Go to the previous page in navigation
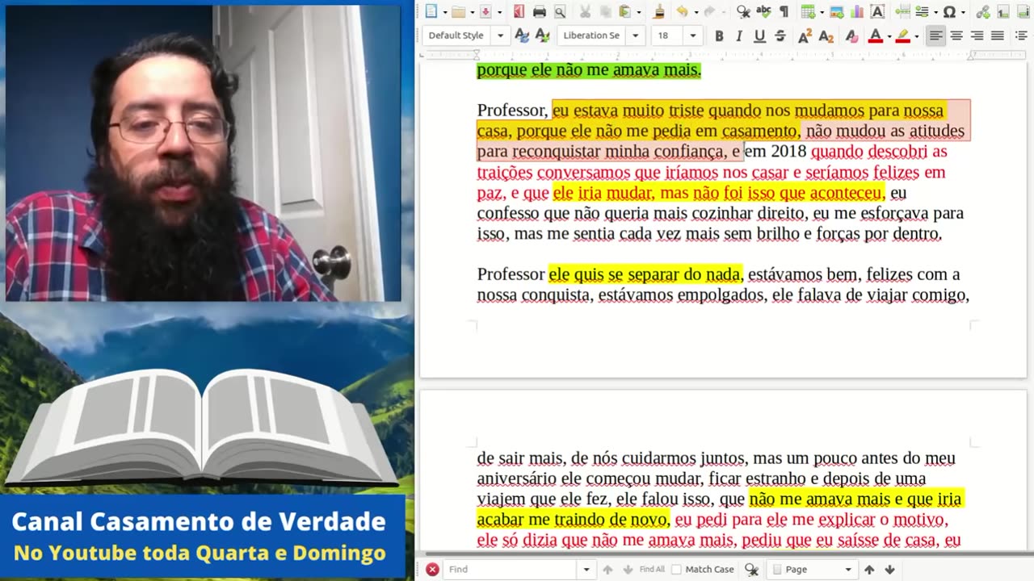Image resolution: width=1034 pixels, height=581 pixels. click(869, 570)
